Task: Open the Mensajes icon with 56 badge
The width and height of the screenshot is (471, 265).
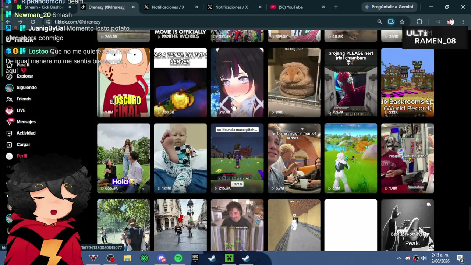Action: coord(10,122)
